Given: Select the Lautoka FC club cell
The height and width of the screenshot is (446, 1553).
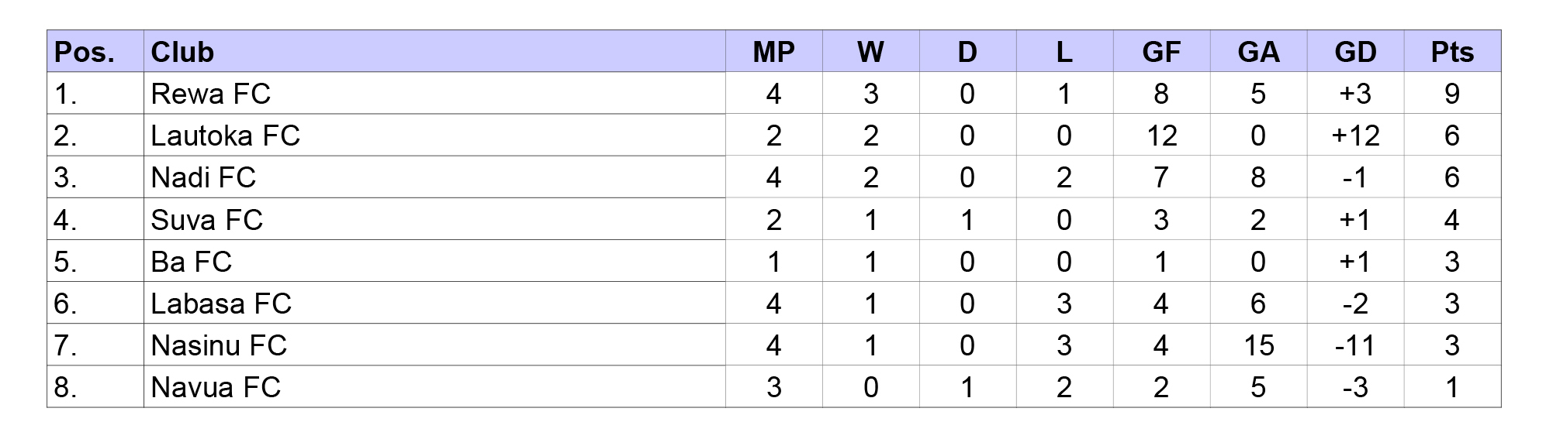Looking at the screenshot, I should click(225, 136).
